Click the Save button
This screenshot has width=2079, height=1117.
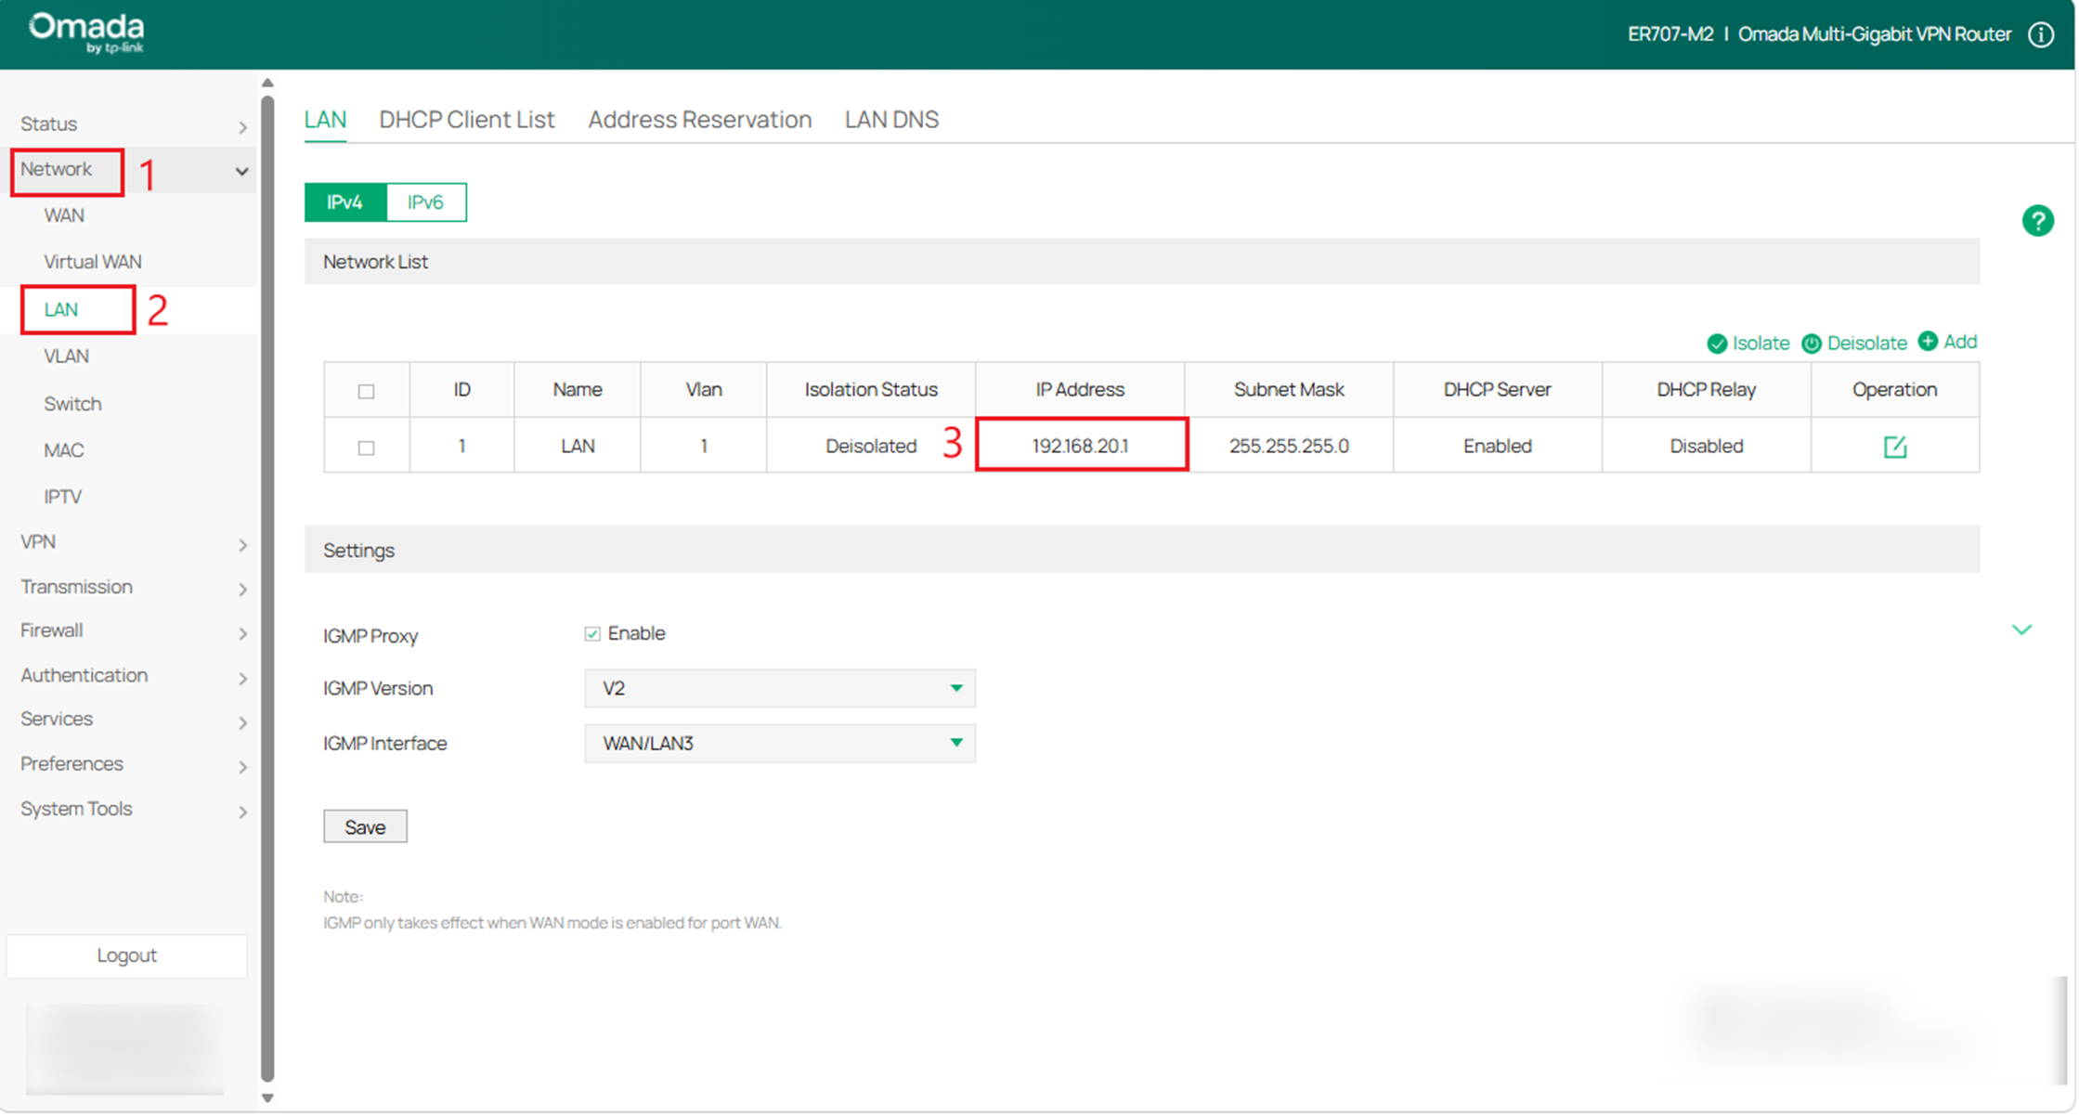click(x=365, y=826)
